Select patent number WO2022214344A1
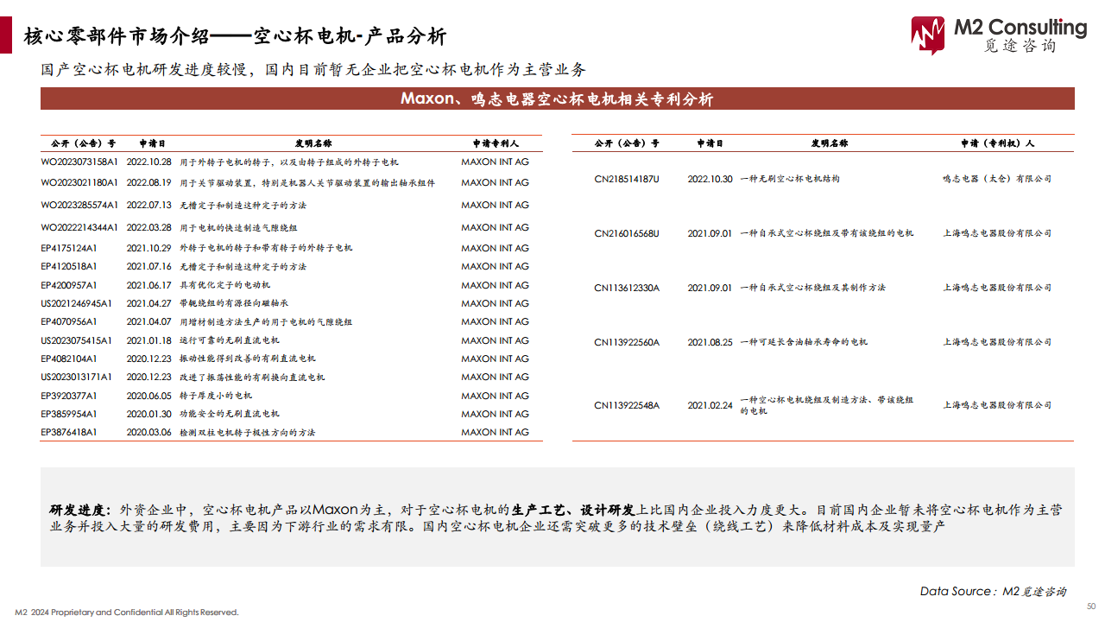Image resolution: width=1105 pixels, height=622 pixels. click(x=79, y=227)
